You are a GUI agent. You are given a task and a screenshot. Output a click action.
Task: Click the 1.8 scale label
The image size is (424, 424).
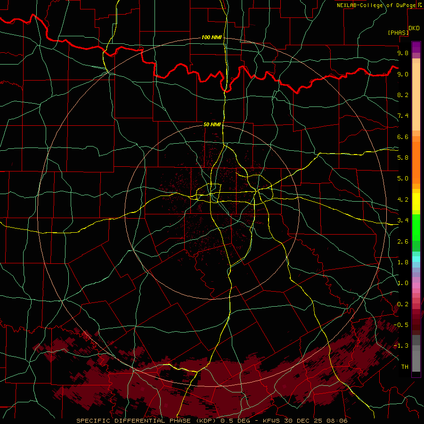point(403,262)
